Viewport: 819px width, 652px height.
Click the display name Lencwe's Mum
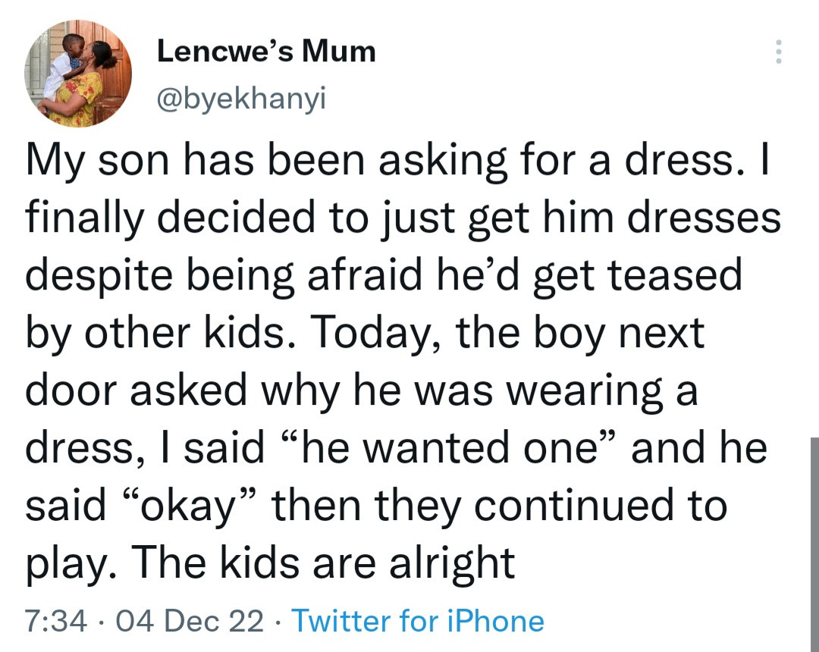point(266,52)
